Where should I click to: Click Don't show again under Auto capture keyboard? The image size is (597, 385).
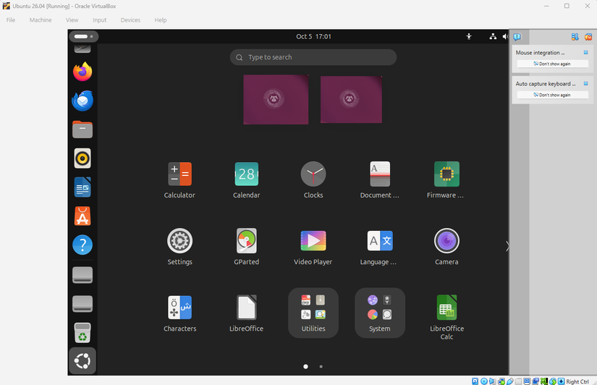click(552, 95)
